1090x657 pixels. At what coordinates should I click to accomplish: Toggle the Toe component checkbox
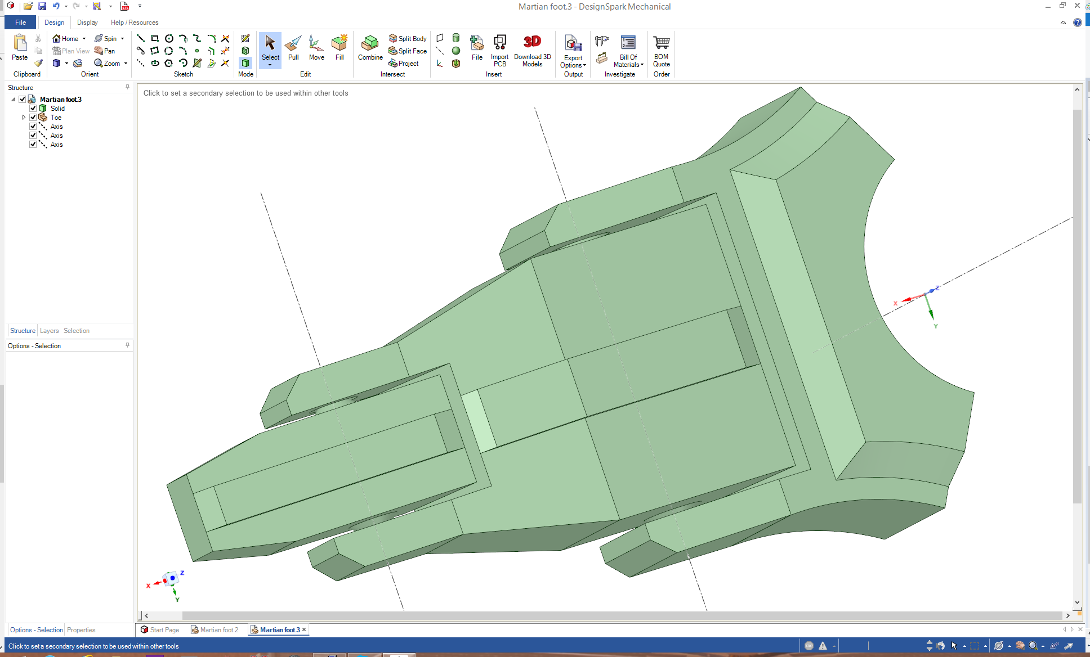pyautogui.click(x=33, y=118)
